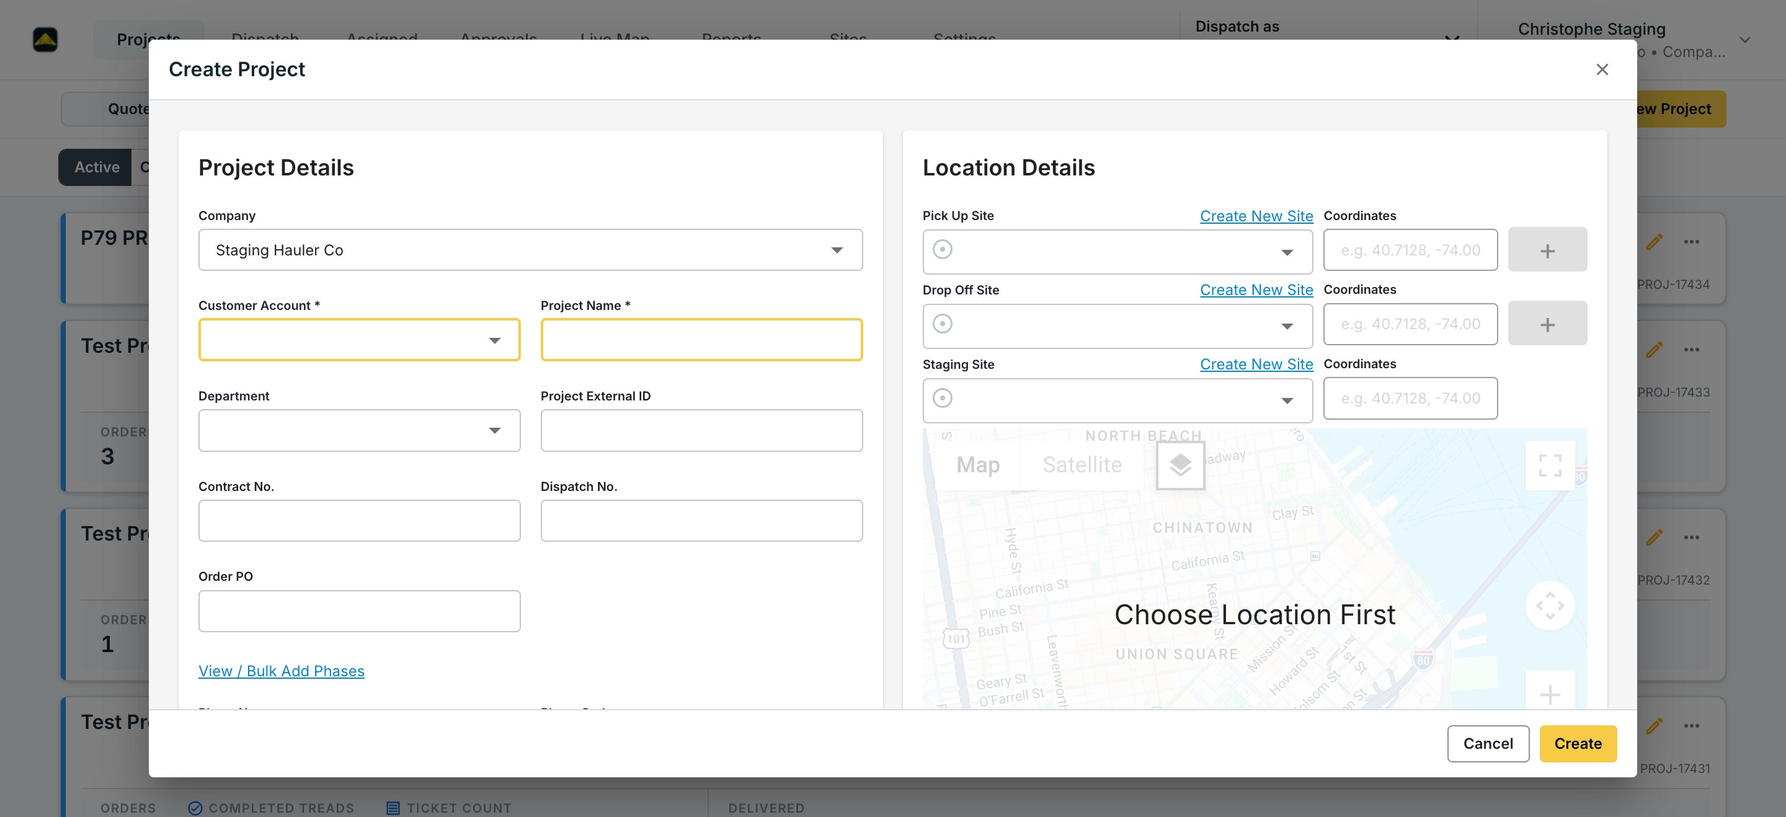The width and height of the screenshot is (1786, 817).
Task: Open the Pick Up Site dropdown
Action: 1117,252
